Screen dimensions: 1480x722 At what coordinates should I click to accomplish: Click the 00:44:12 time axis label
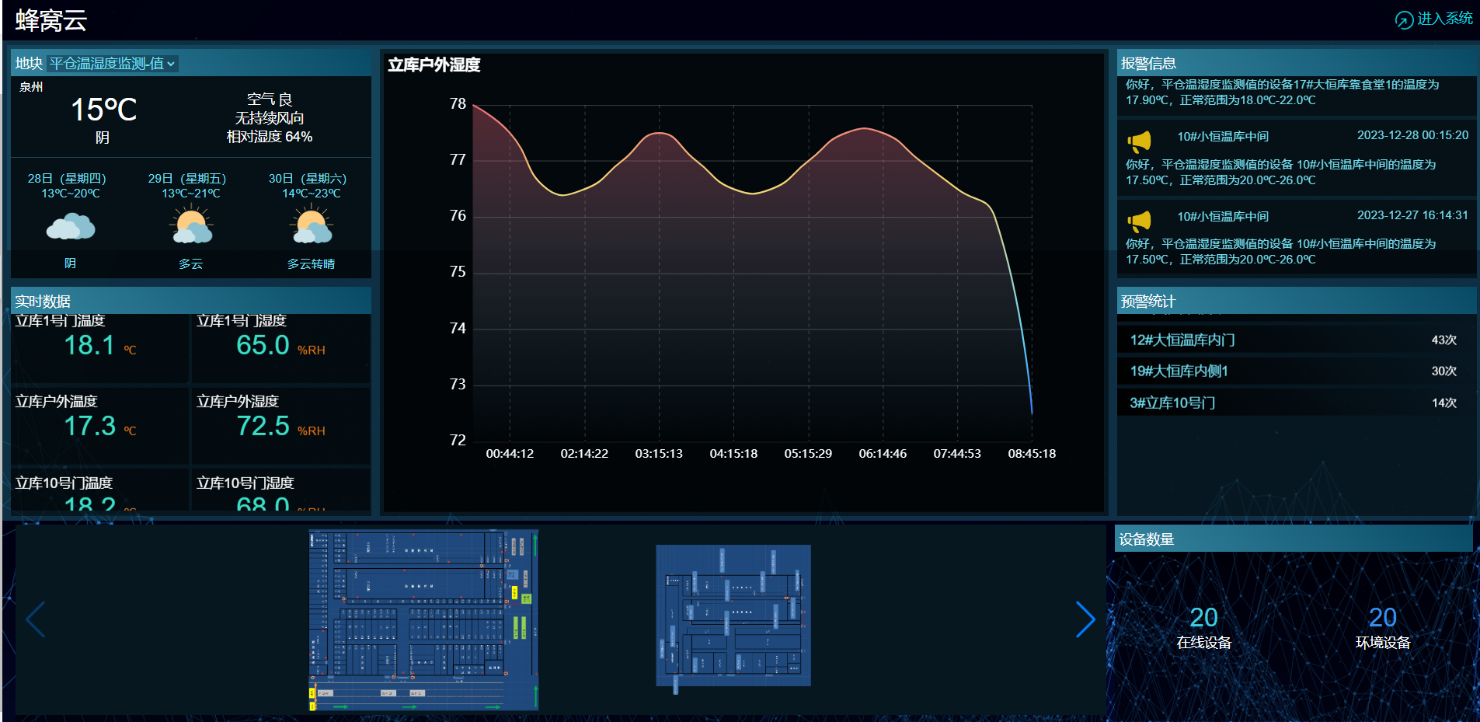(x=510, y=454)
